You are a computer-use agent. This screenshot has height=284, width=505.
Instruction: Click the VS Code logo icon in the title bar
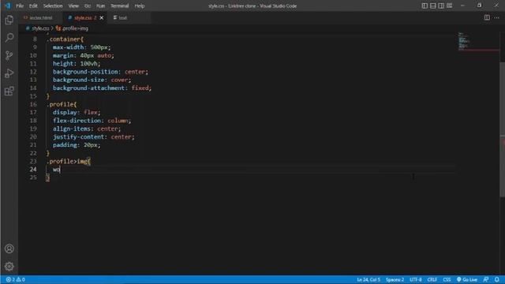point(7,6)
